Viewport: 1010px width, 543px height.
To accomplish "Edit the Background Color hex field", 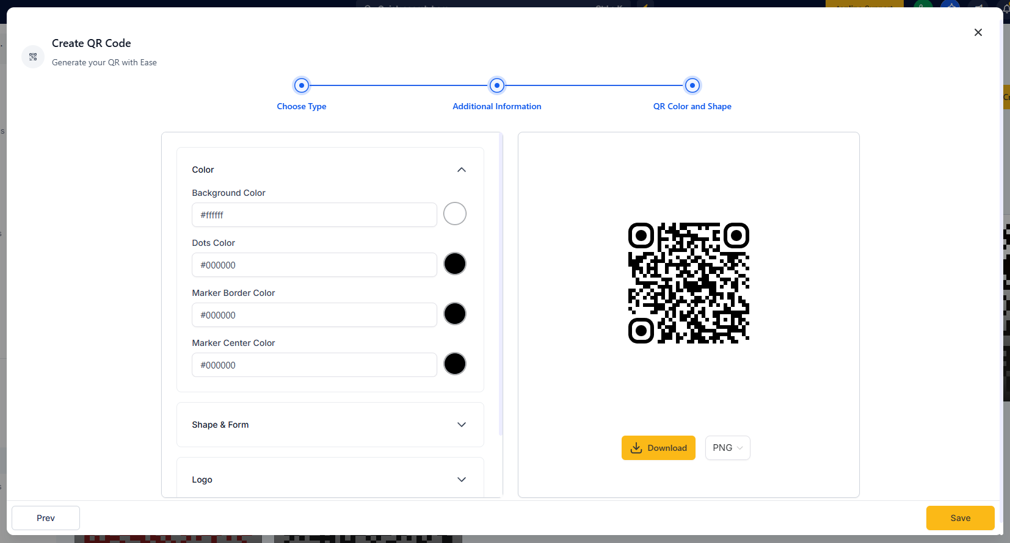I will pyautogui.click(x=314, y=215).
